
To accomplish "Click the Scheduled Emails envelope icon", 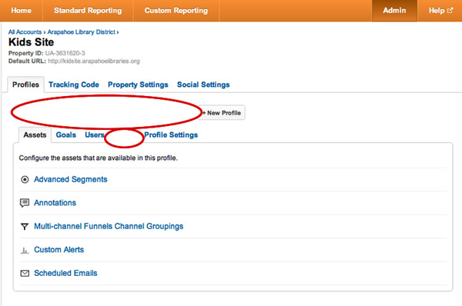I will coord(25,274).
